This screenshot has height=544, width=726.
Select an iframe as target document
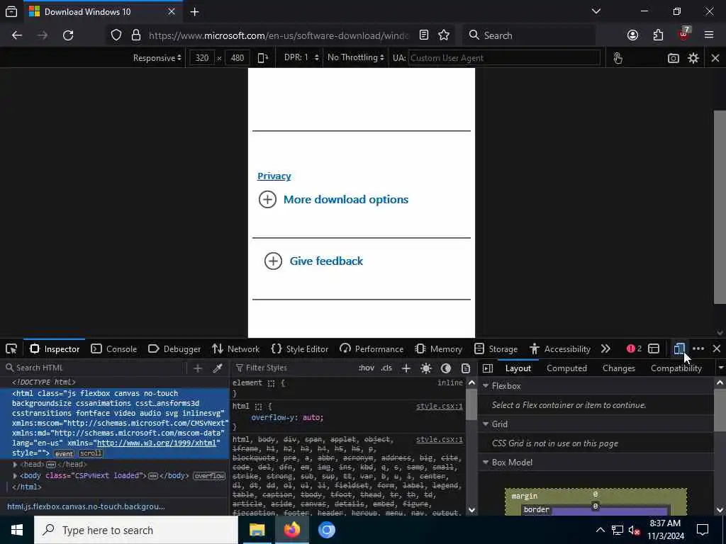click(x=654, y=348)
